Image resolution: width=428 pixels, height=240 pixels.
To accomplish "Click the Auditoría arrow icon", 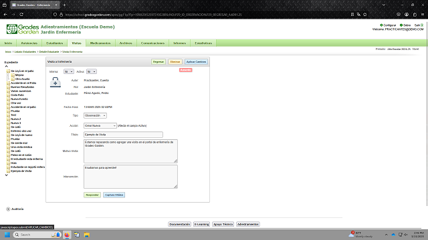I will pos(8,209).
